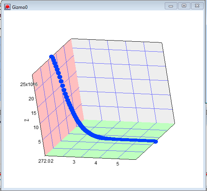Click the Z axis tick label 10
Viewport: 207px width, 191px height.
click(36, 127)
